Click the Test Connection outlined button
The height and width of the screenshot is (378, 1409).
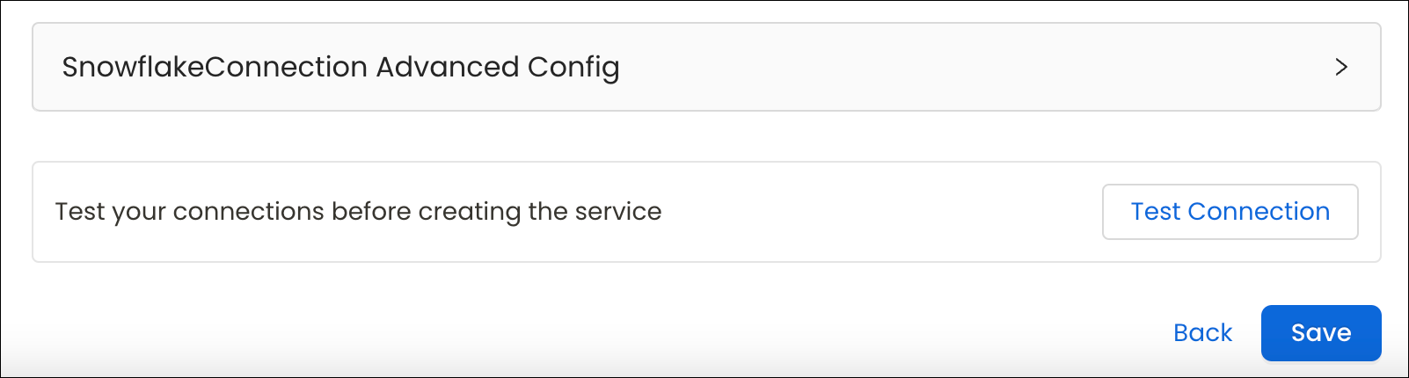(x=1230, y=212)
